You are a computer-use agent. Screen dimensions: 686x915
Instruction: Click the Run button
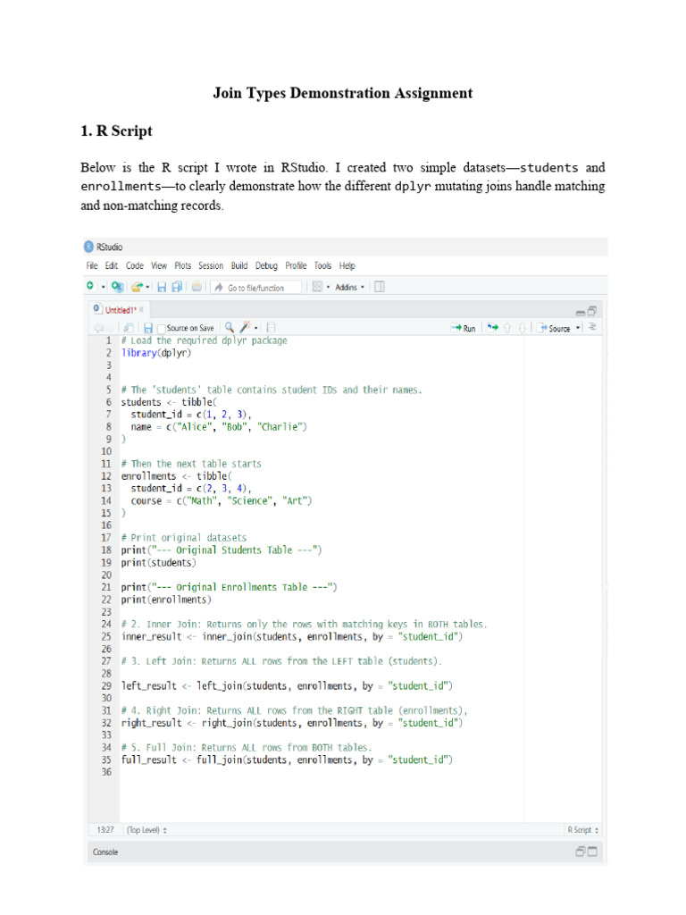tap(464, 329)
